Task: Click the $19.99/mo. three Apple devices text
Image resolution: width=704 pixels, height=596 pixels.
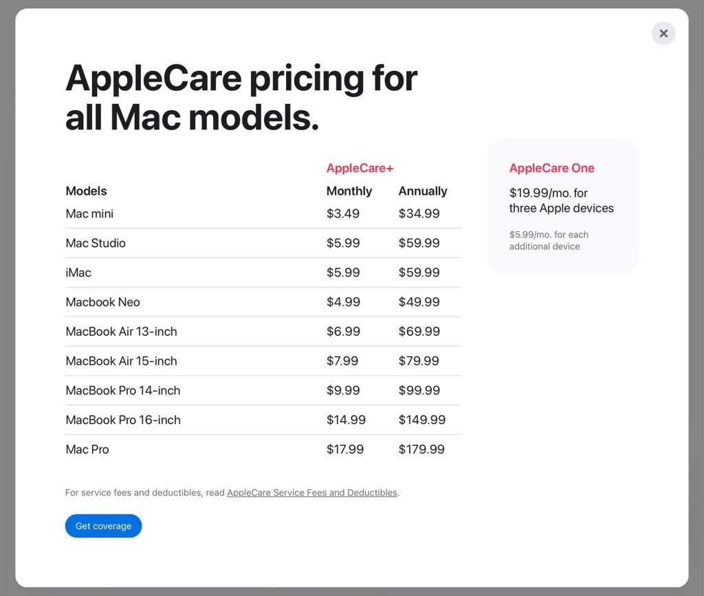Action: [561, 200]
